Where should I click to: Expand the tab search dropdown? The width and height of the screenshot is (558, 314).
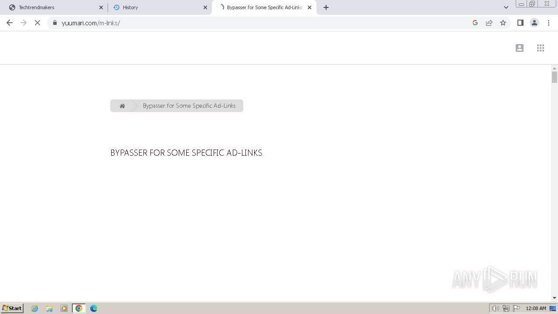pyautogui.click(x=506, y=7)
